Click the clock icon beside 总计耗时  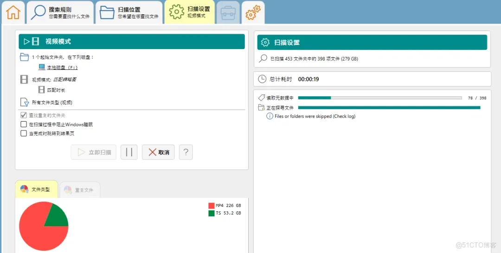[262, 79]
